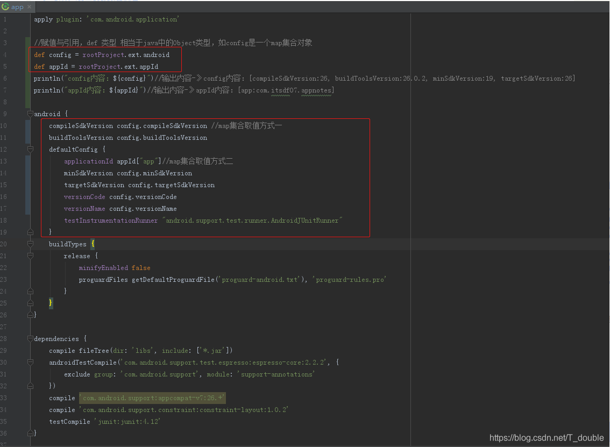Image resolution: width=610 pixels, height=447 pixels.
Task: Switch to the app editor tab
Action: [17, 7]
